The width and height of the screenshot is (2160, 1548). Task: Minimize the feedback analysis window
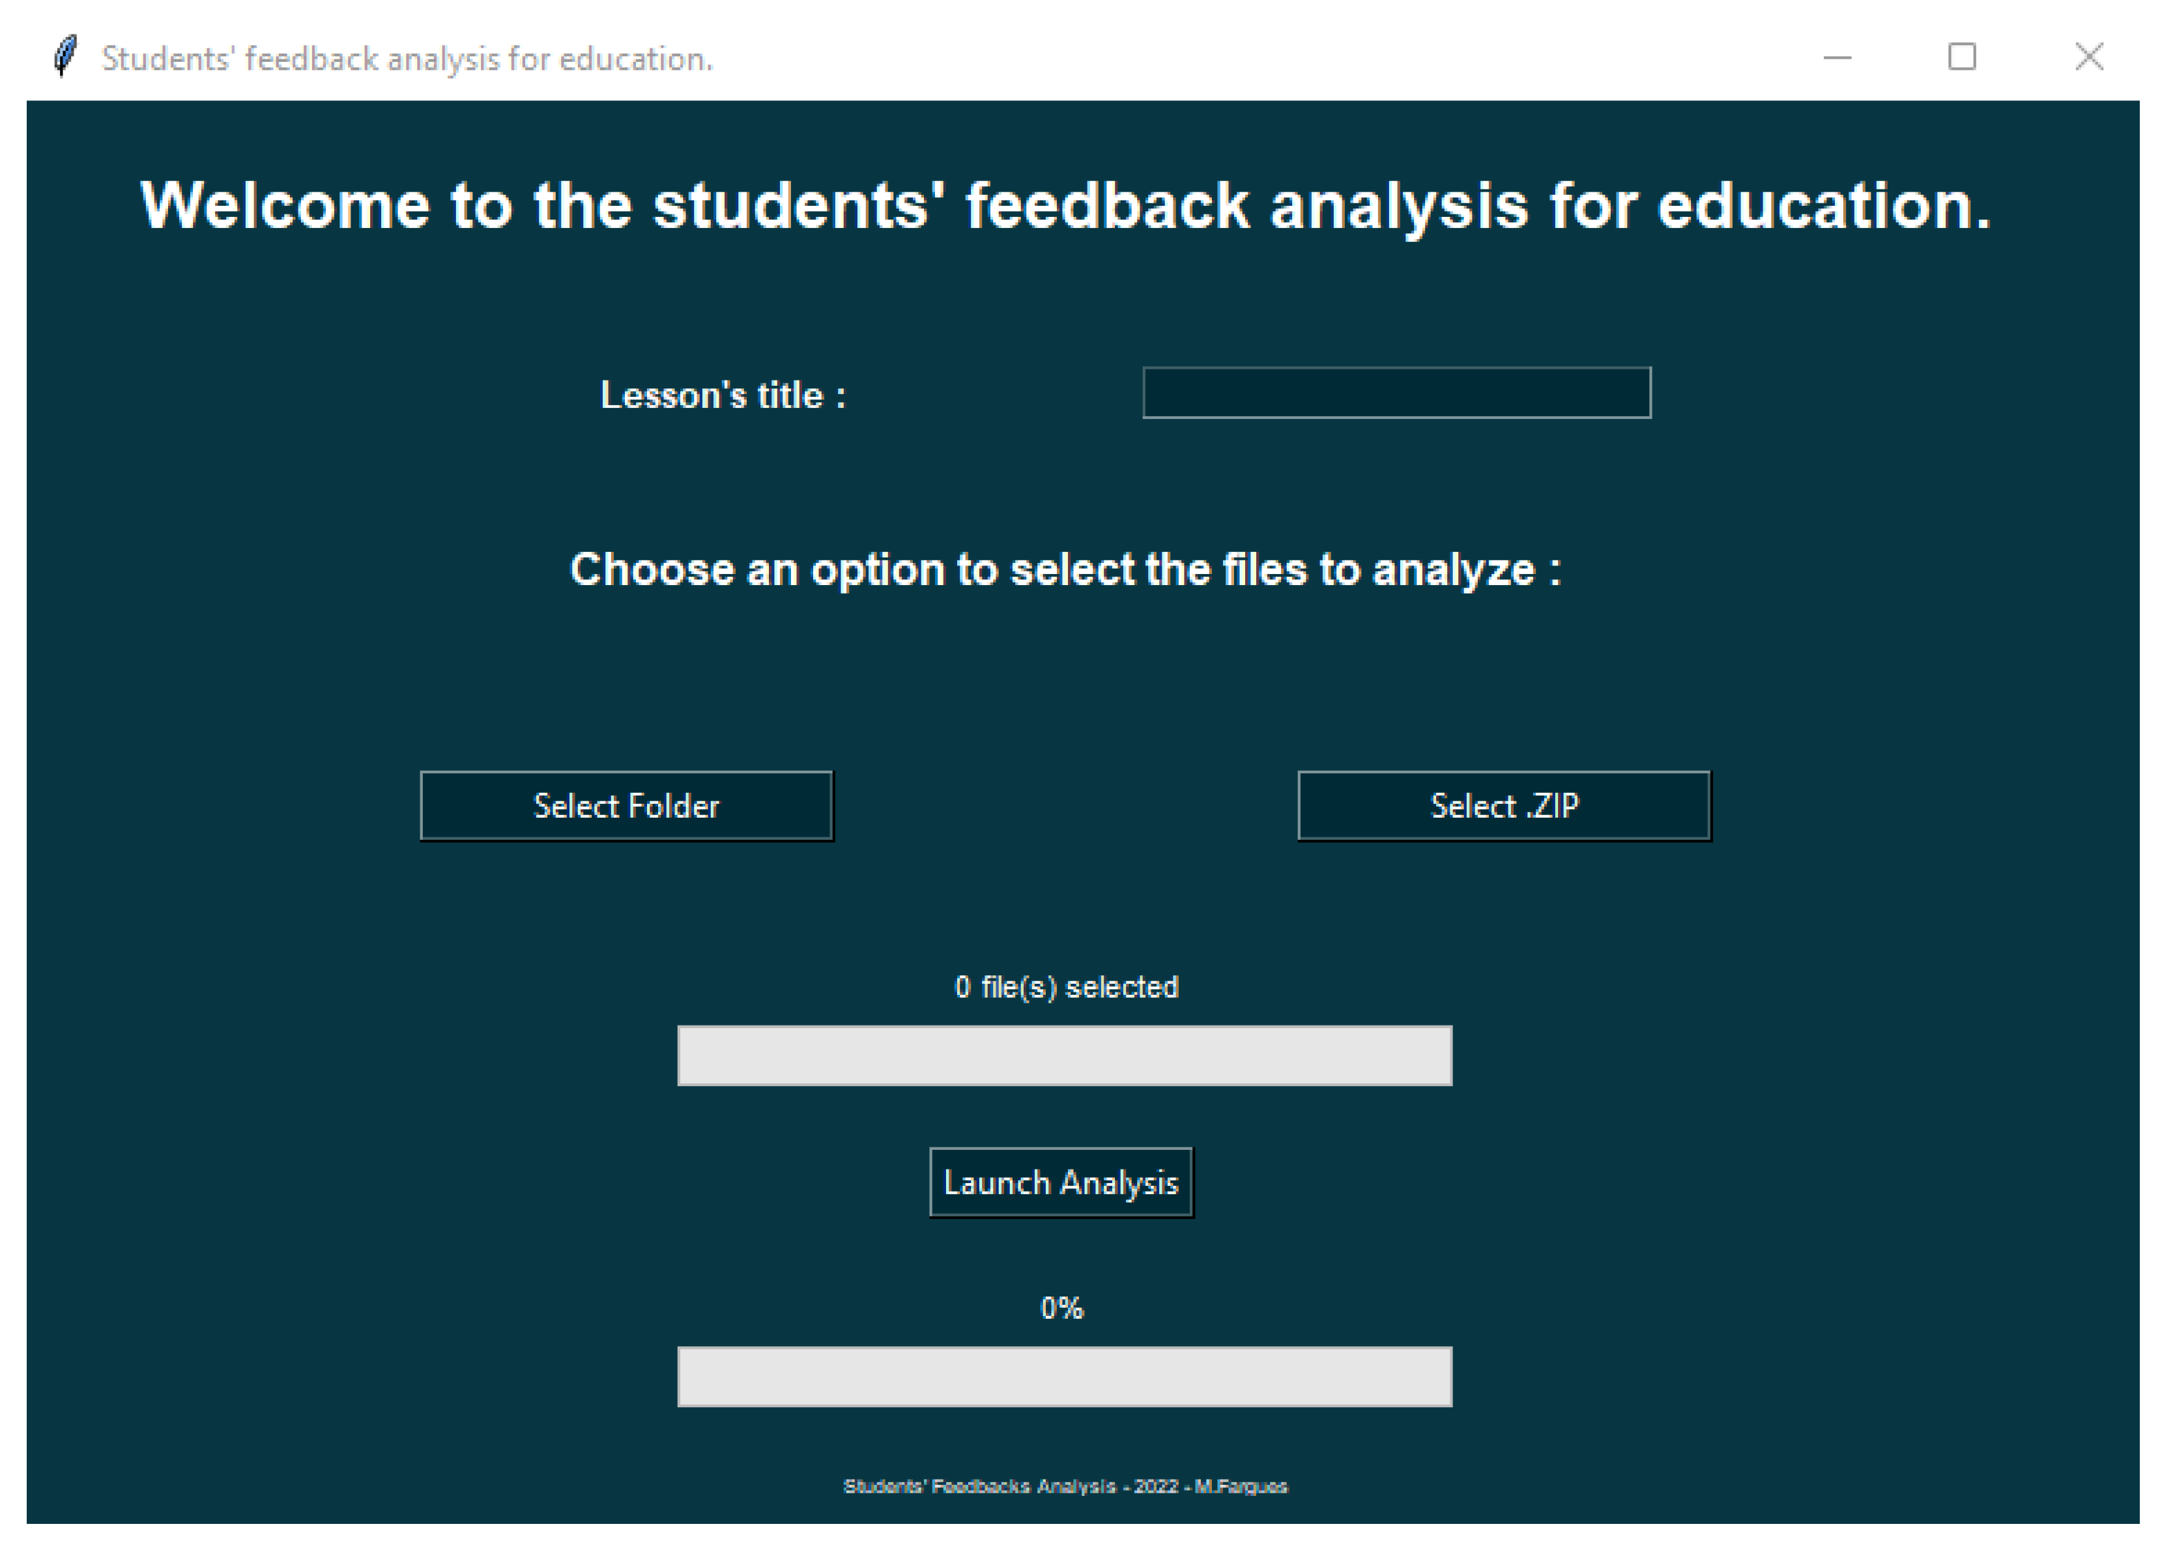pyautogui.click(x=1836, y=57)
